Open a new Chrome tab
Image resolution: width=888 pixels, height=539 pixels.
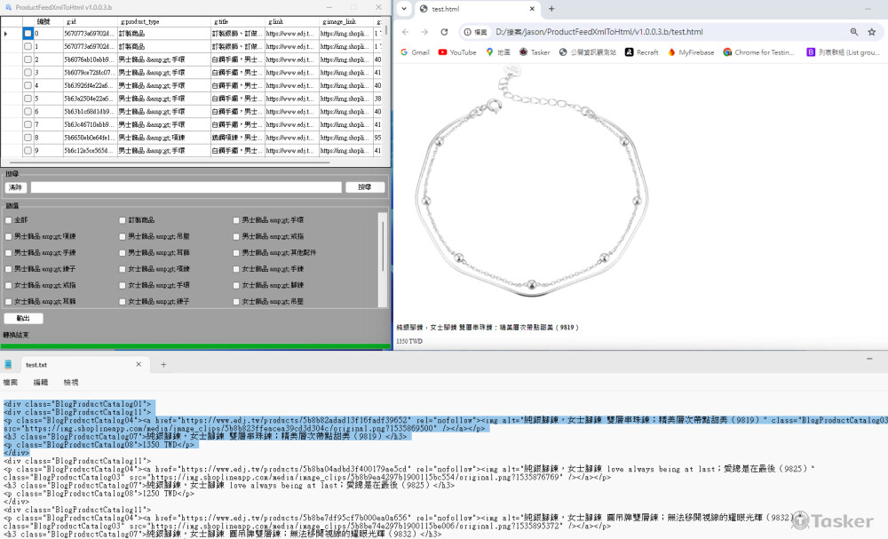pos(551,9)
